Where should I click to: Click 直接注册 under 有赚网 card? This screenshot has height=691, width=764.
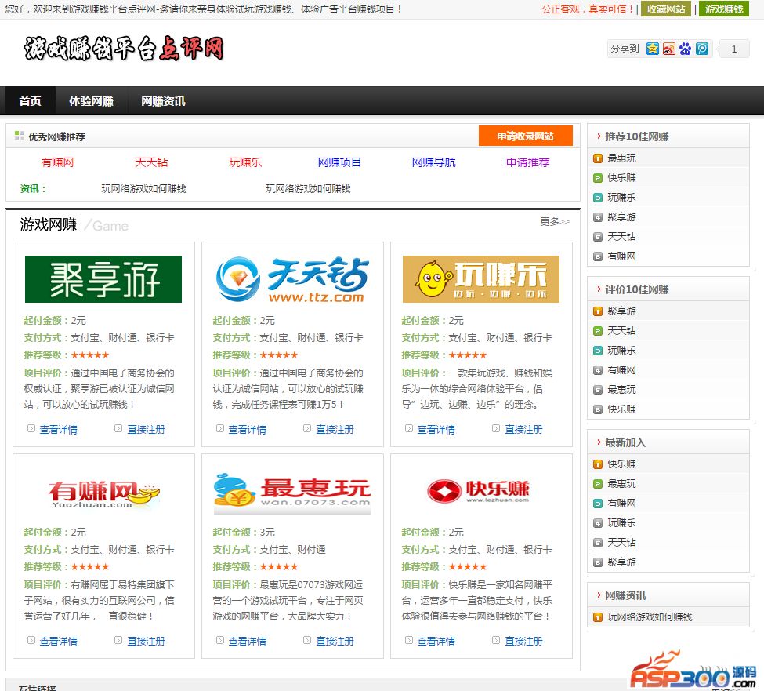(x=146, y=641)
